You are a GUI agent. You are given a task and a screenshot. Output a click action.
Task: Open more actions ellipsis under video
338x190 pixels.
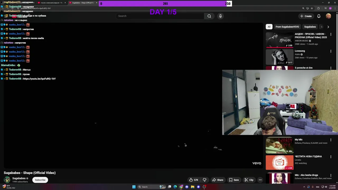coord(260,180)
